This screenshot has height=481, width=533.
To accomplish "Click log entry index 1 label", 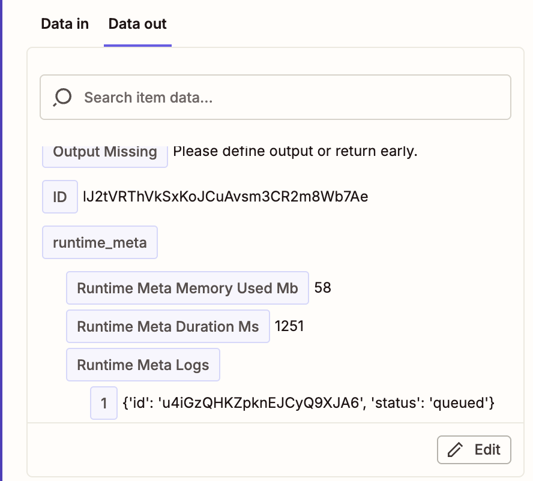I will point(104,403).
